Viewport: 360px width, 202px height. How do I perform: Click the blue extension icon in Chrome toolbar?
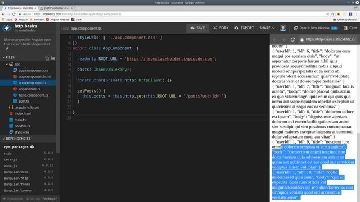[350, 14]
